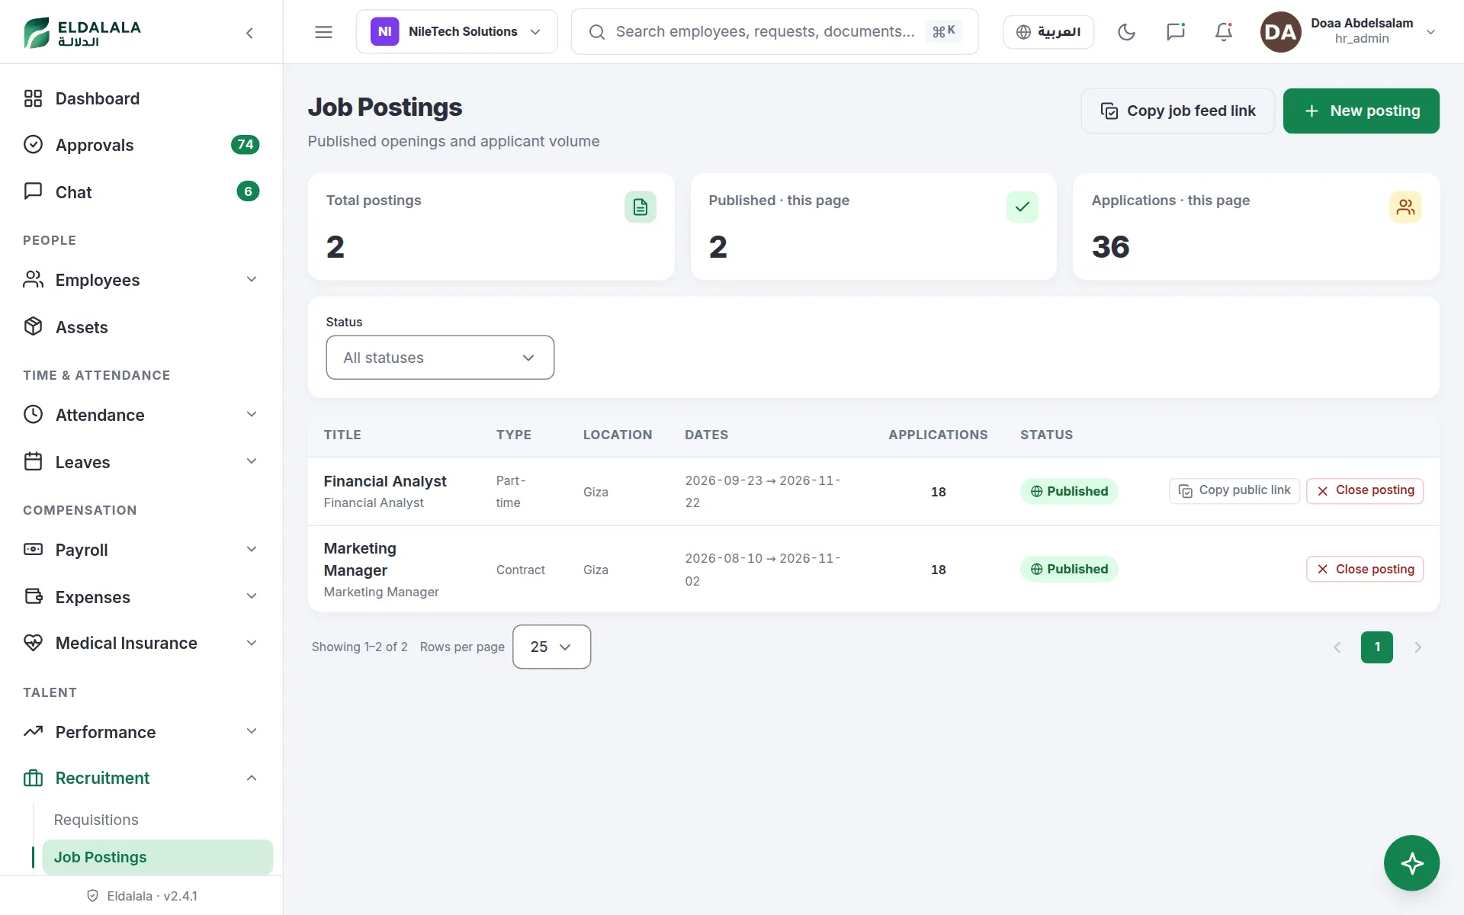
Task: Expand the Employees menu
Action: click(141, 280)
